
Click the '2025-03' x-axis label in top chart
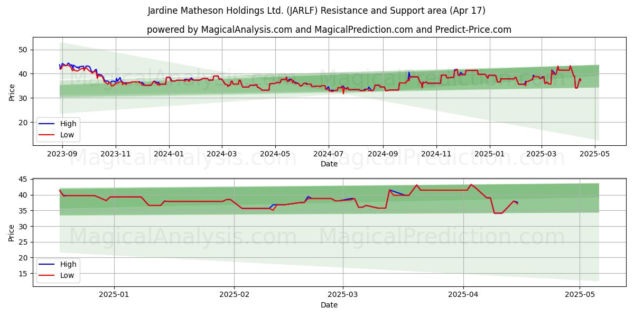(x=541, y=154)
